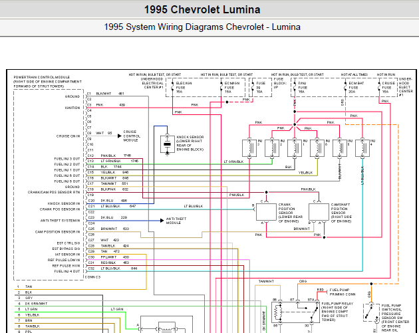Click the 'REF PULSE LOW IN' label
This screenshot has height=333, width=419.
64,260
